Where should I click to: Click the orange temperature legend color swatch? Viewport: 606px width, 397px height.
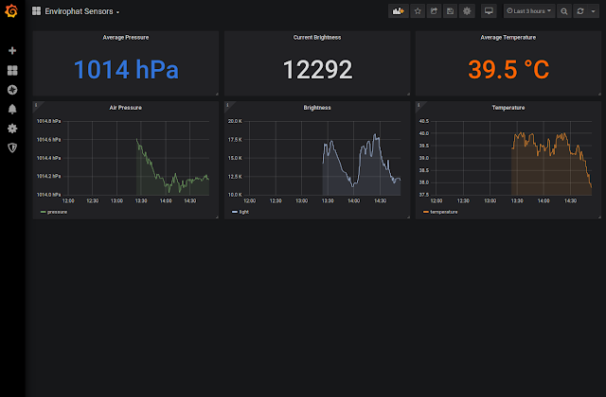click(x=426, y=212)
